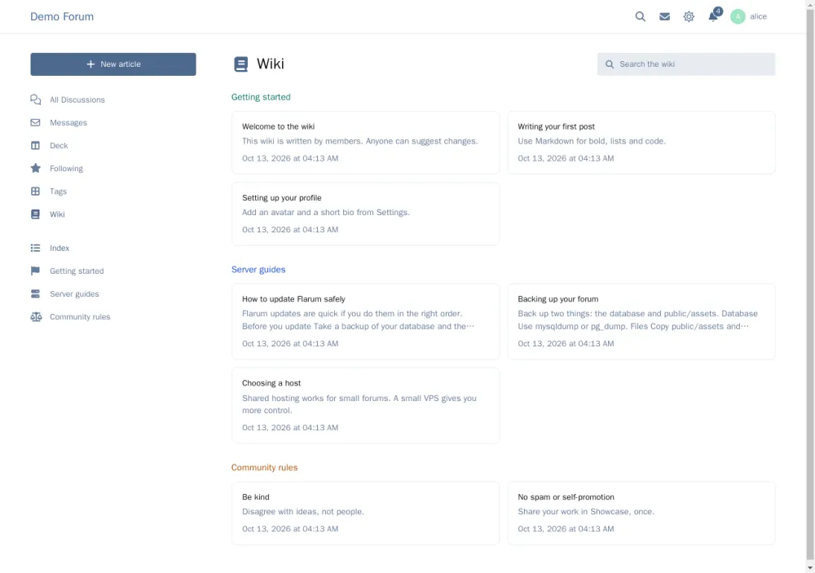Click 'Share your work in Showcase, once.' text
Image resolution: width=815 pixels, height=573 pixels.
click(586, 512)
